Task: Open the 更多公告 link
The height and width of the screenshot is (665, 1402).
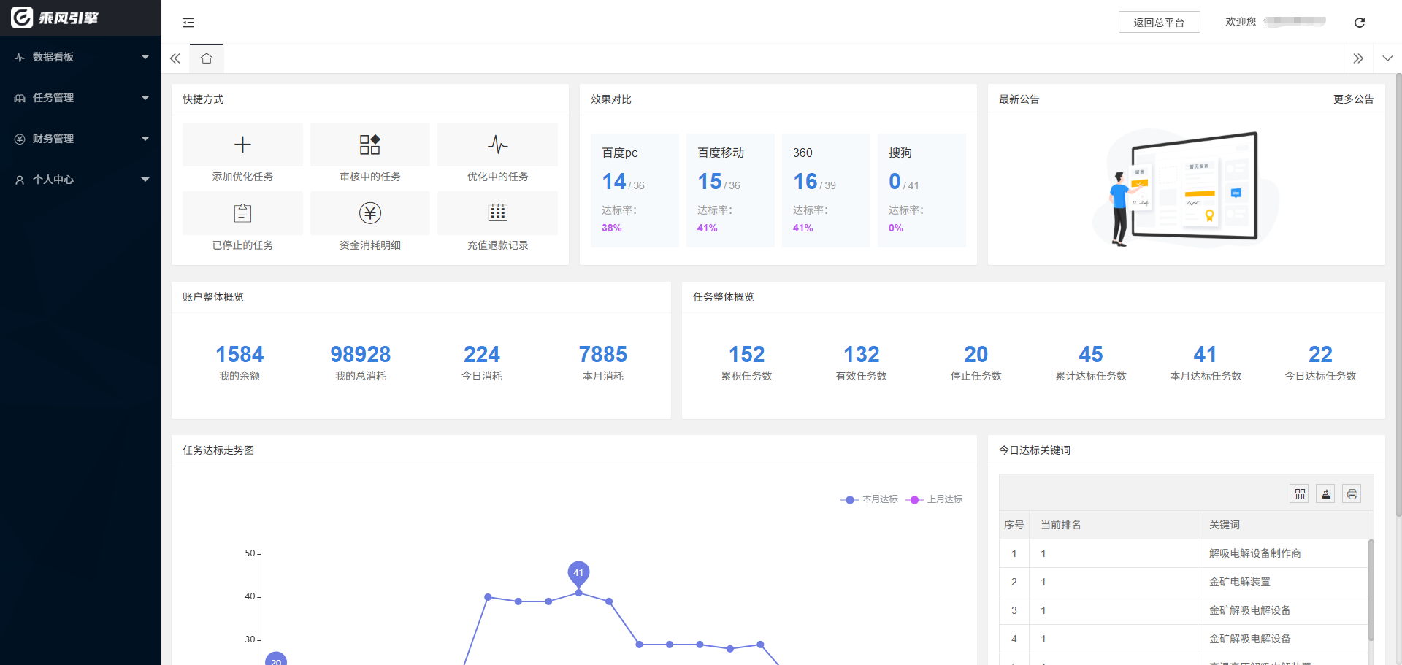Action: 1353,99
